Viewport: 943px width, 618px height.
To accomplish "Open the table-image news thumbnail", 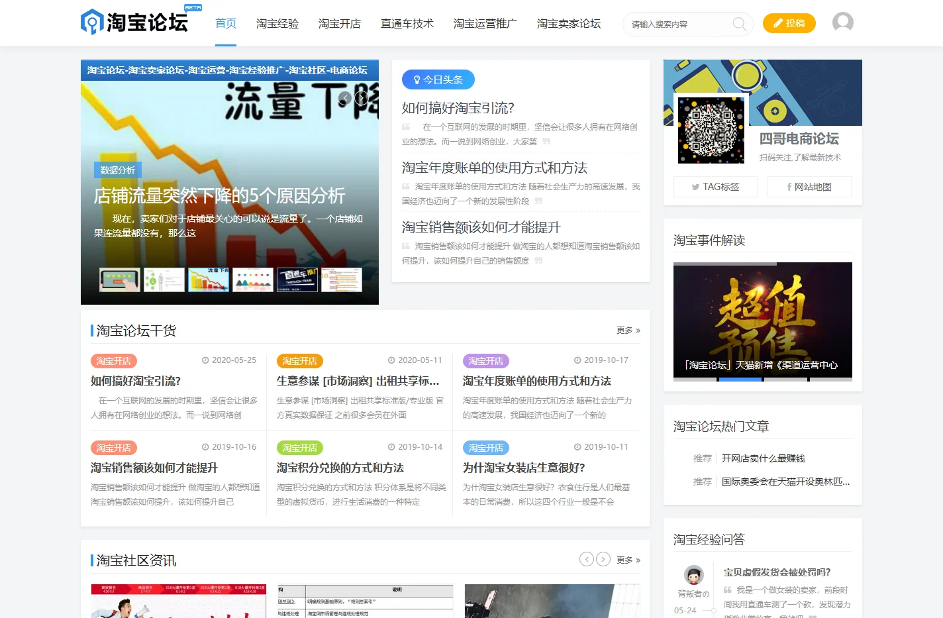I will 365,601.
